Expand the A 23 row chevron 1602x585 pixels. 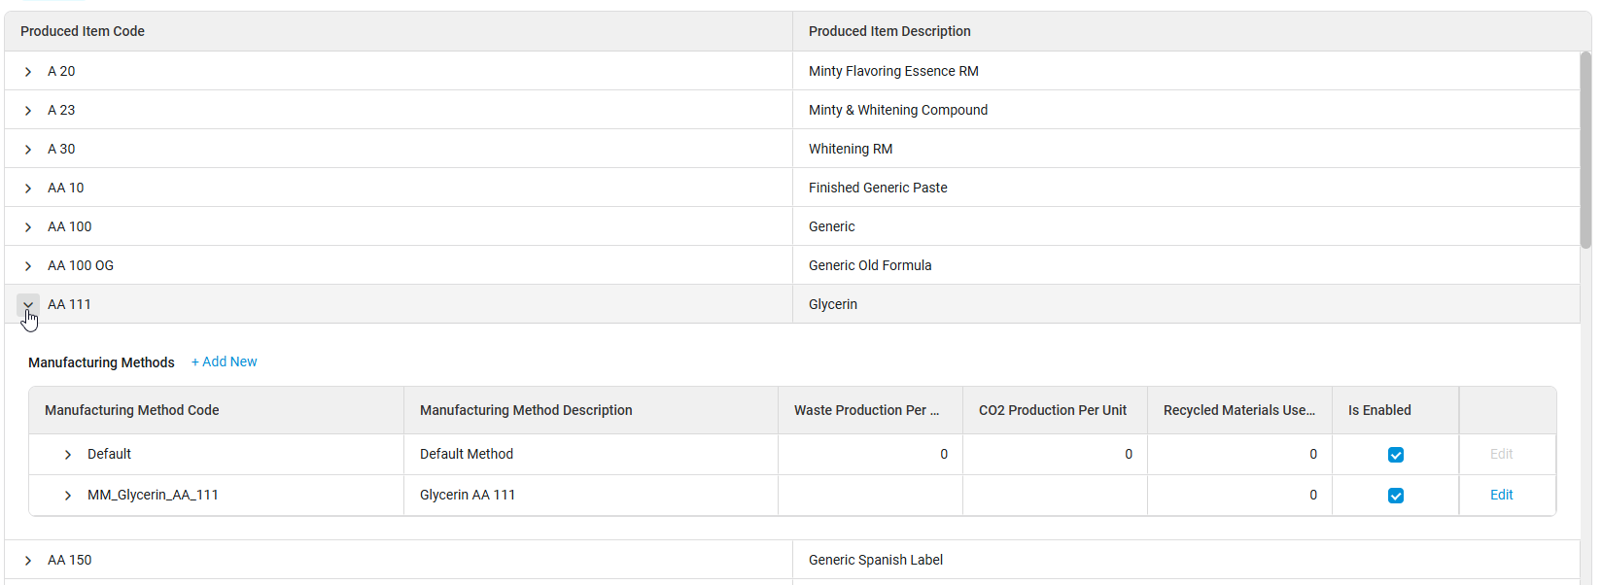click(28, 111)
